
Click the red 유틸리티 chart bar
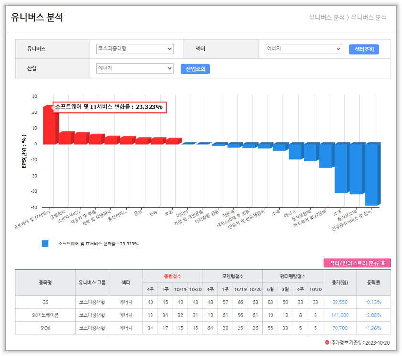[65, 138]
